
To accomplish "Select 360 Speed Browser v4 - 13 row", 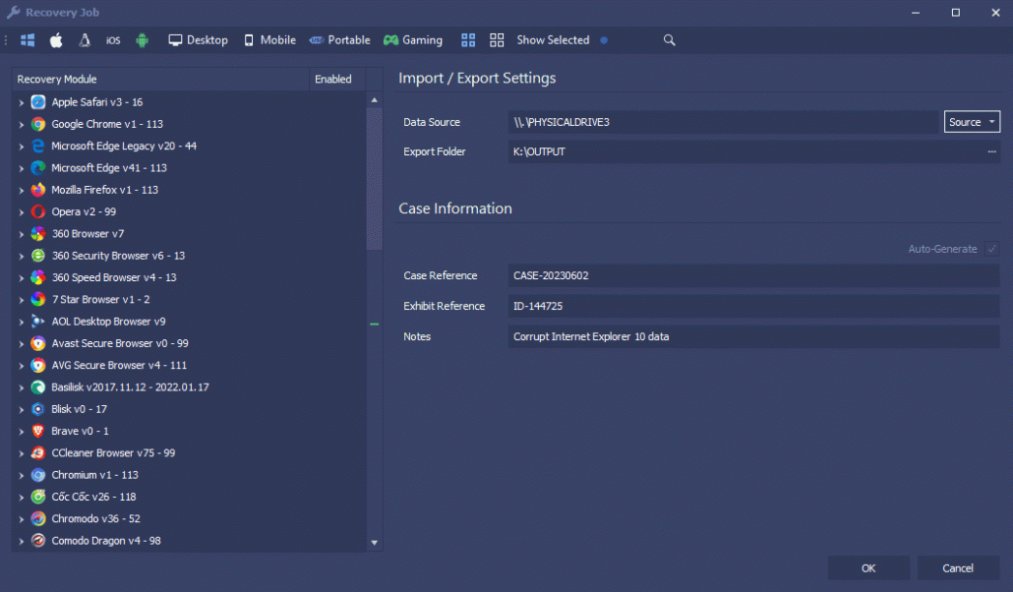I will pyautogui.click(x=189, y=278).
